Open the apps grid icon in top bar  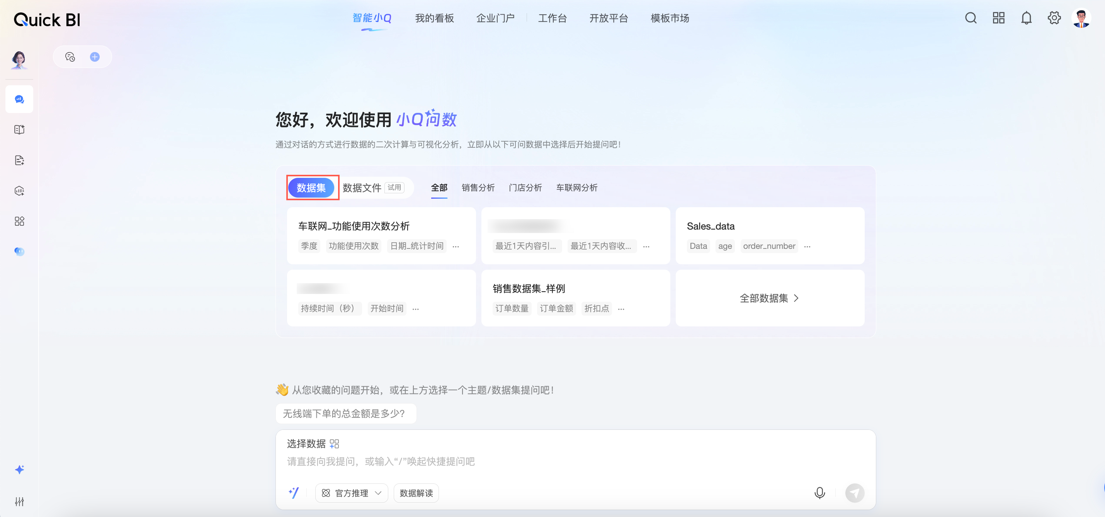[999, 18]
